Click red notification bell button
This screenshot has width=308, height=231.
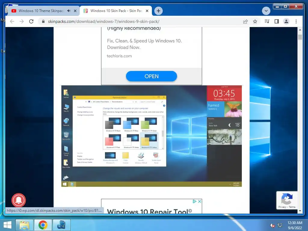tap(19, 200)
